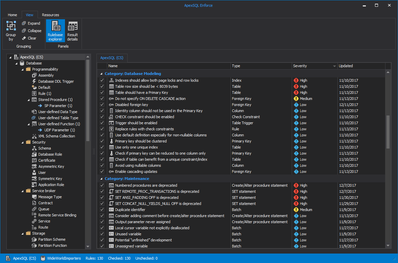
Task: Select the Database DDL Trigger lightning icon
Action: pyautogui.click(x=34, y=81)
